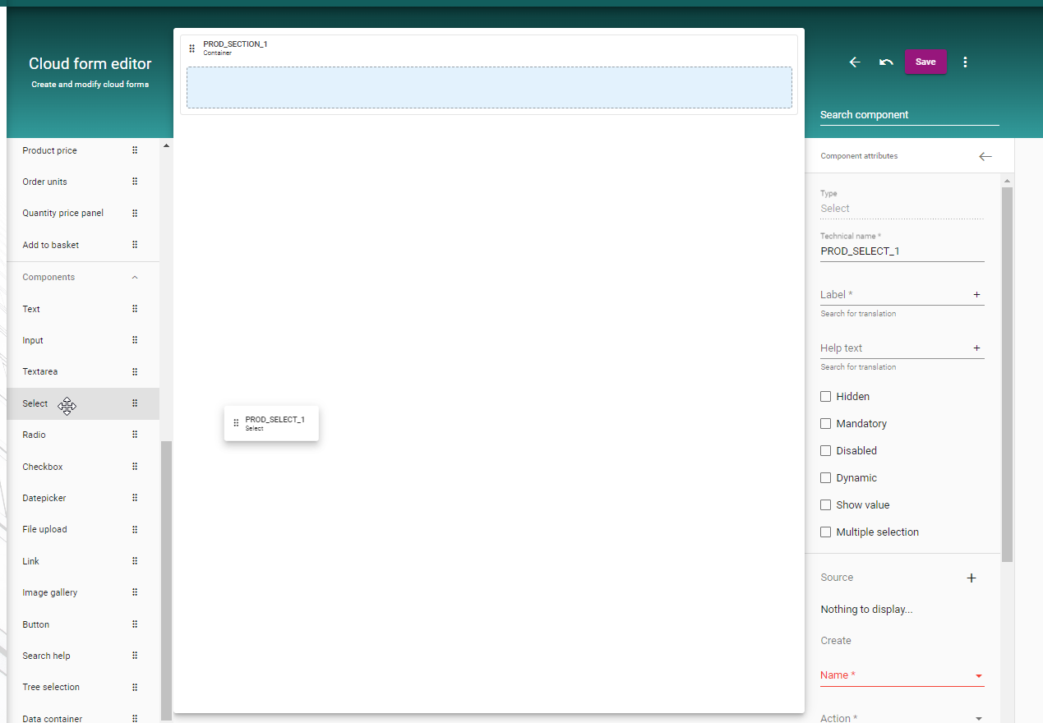The width and height of the screenshot is (1043, 723).
Task: Check the Dynamic option
Action: [x=826, y=477]
